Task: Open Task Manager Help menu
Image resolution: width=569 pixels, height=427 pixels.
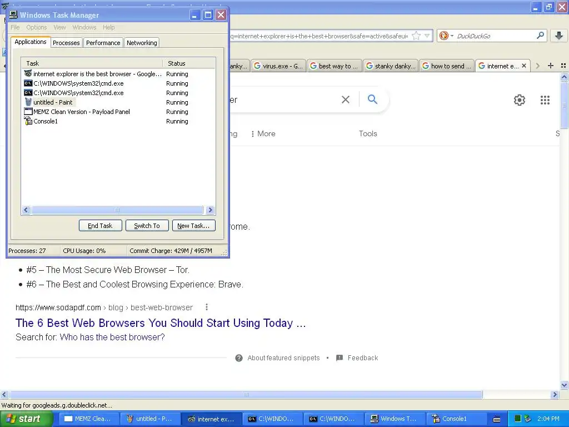Action: click(x=108, y=27)
